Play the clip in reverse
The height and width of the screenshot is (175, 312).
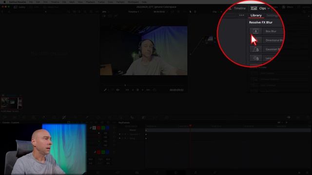[133, 90]
